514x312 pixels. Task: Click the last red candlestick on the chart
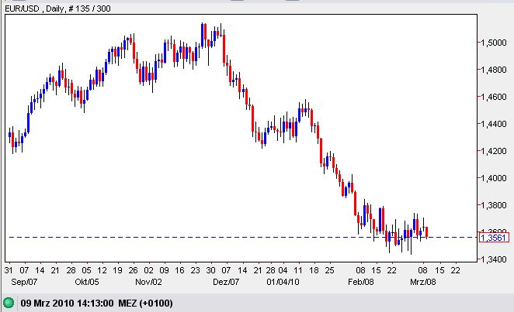pos(427,232)
